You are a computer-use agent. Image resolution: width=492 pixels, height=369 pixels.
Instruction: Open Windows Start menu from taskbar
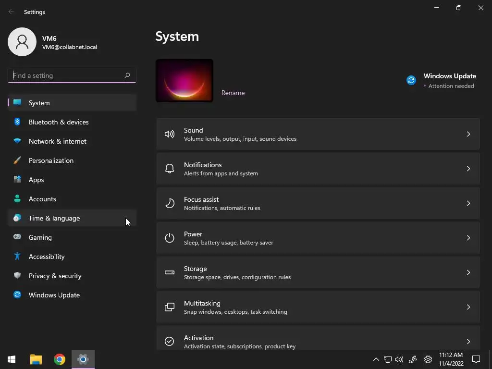pos(12,359)
